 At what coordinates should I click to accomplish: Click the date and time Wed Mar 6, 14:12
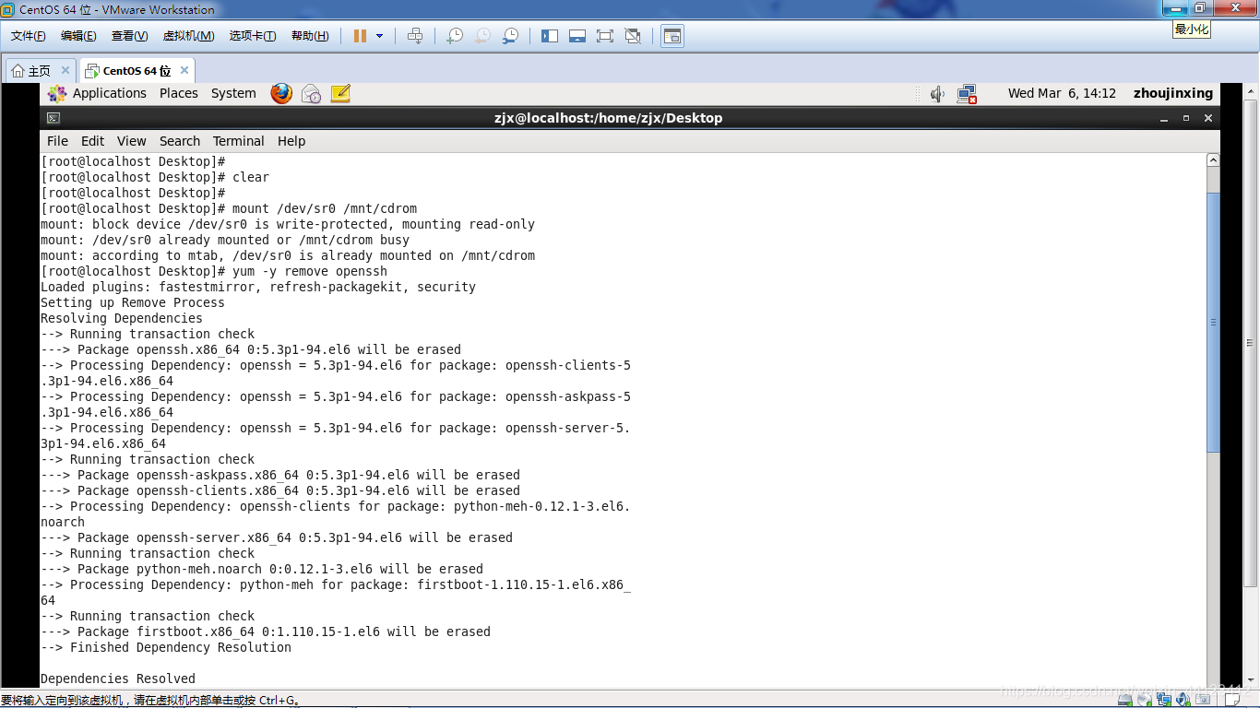(x=1062, y=93)
